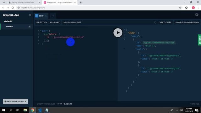Open the taskbar clock and date
Screen dimensions: 201x113
(189, 110)
